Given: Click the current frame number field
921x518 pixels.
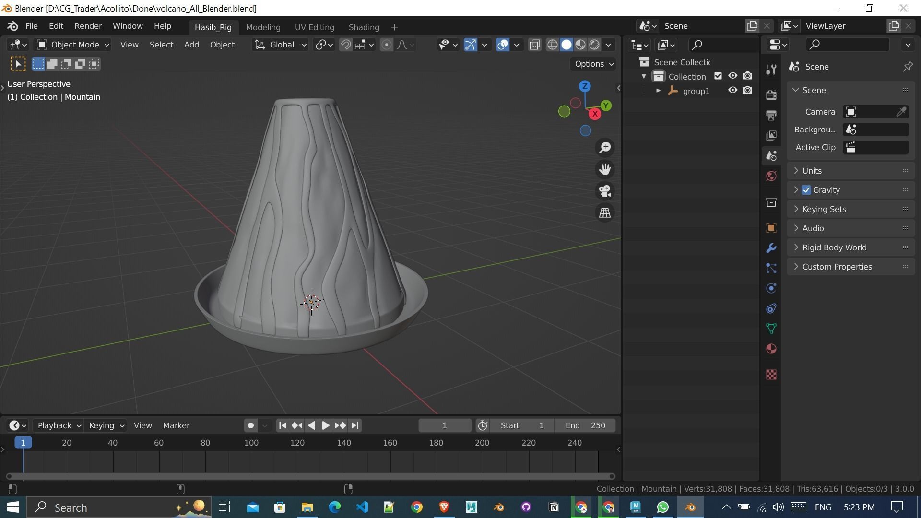Looking at the screenshot, I should 445,425.
